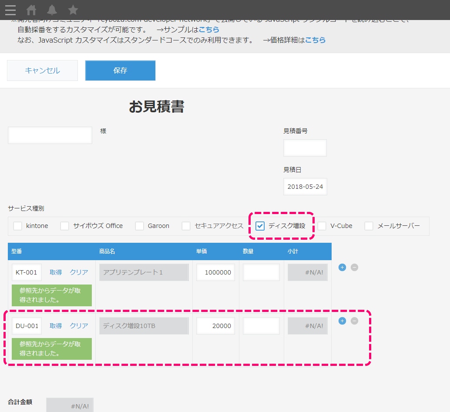Add a row below DU-001 using plus icon
This screenshot has width=450, height=412.
tap(342, 321)
